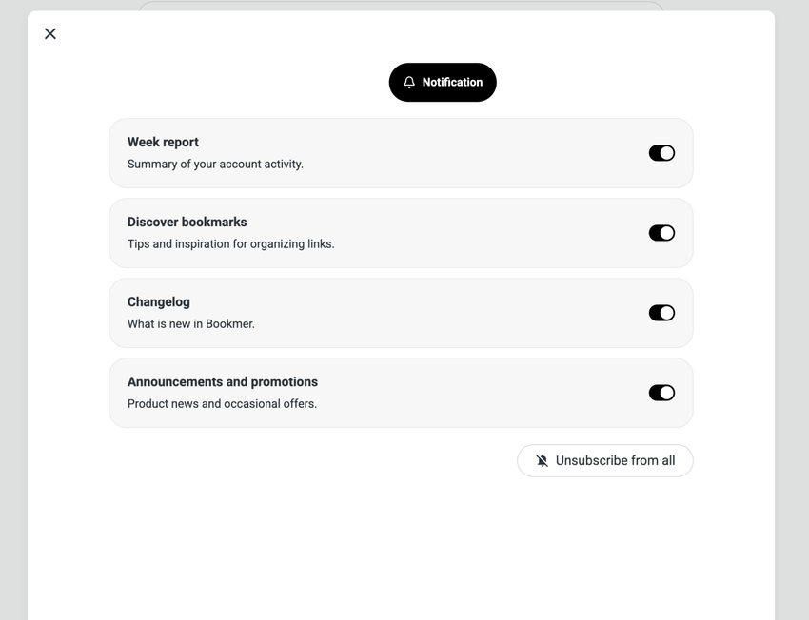
Task: Click the crossed-out bell unsubscribe icon
Action: (x=543, y=461)
